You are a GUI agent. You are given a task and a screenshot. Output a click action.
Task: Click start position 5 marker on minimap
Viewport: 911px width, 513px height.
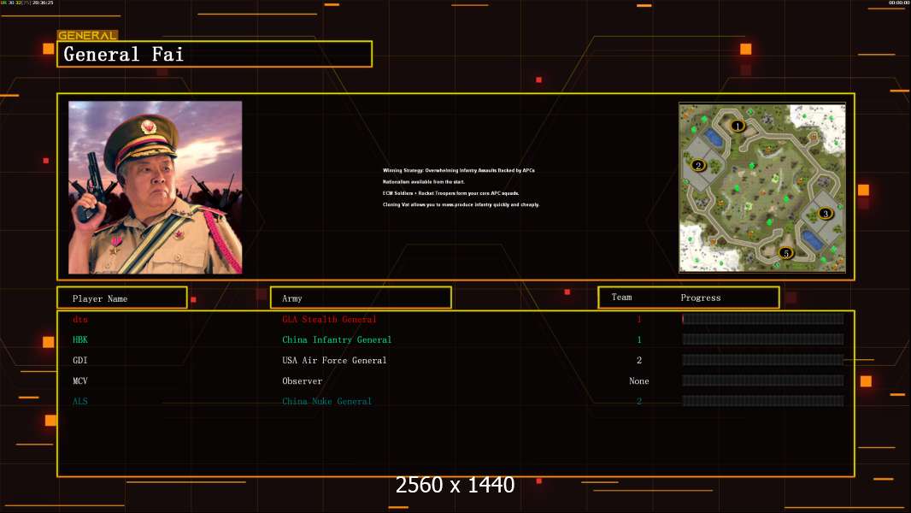tap(785, 253)
